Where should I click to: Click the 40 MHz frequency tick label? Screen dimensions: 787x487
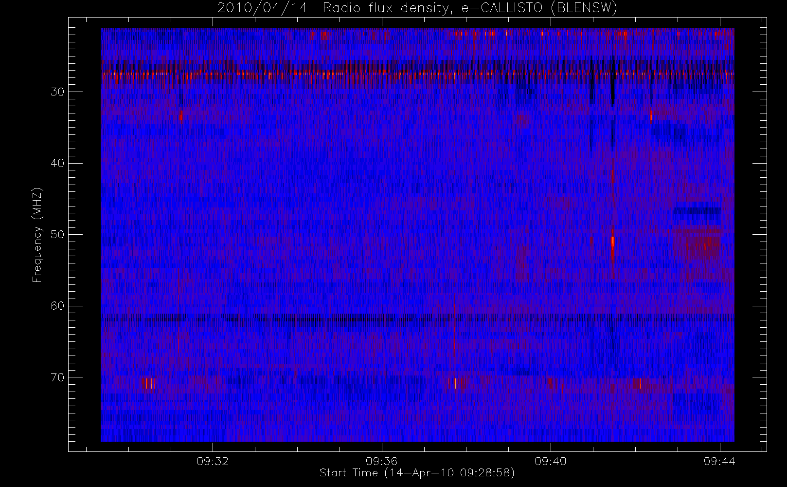(57, 163)
